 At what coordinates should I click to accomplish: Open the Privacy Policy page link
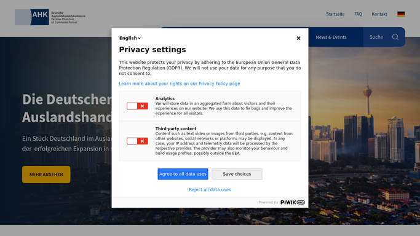click(180, 84)
